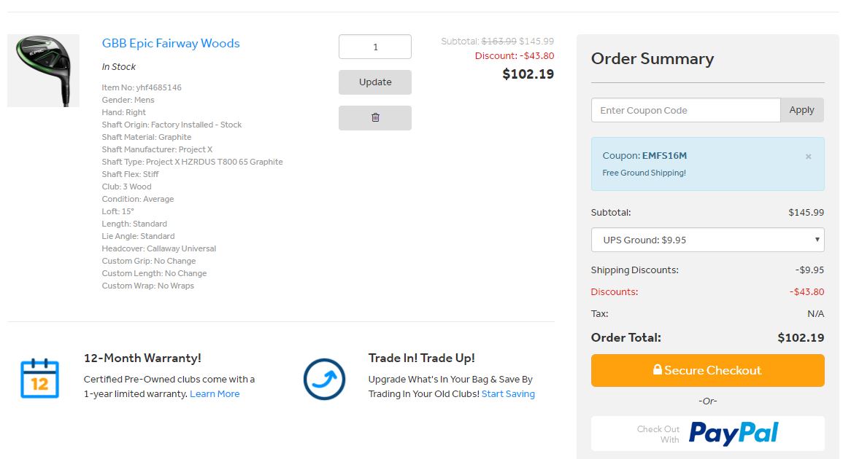Remove the EMFS16M coupon with X
The height and width of the screenshot is (459, 843).
tap(808, 157)
